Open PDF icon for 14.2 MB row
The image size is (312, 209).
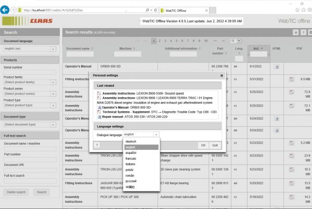291,197
